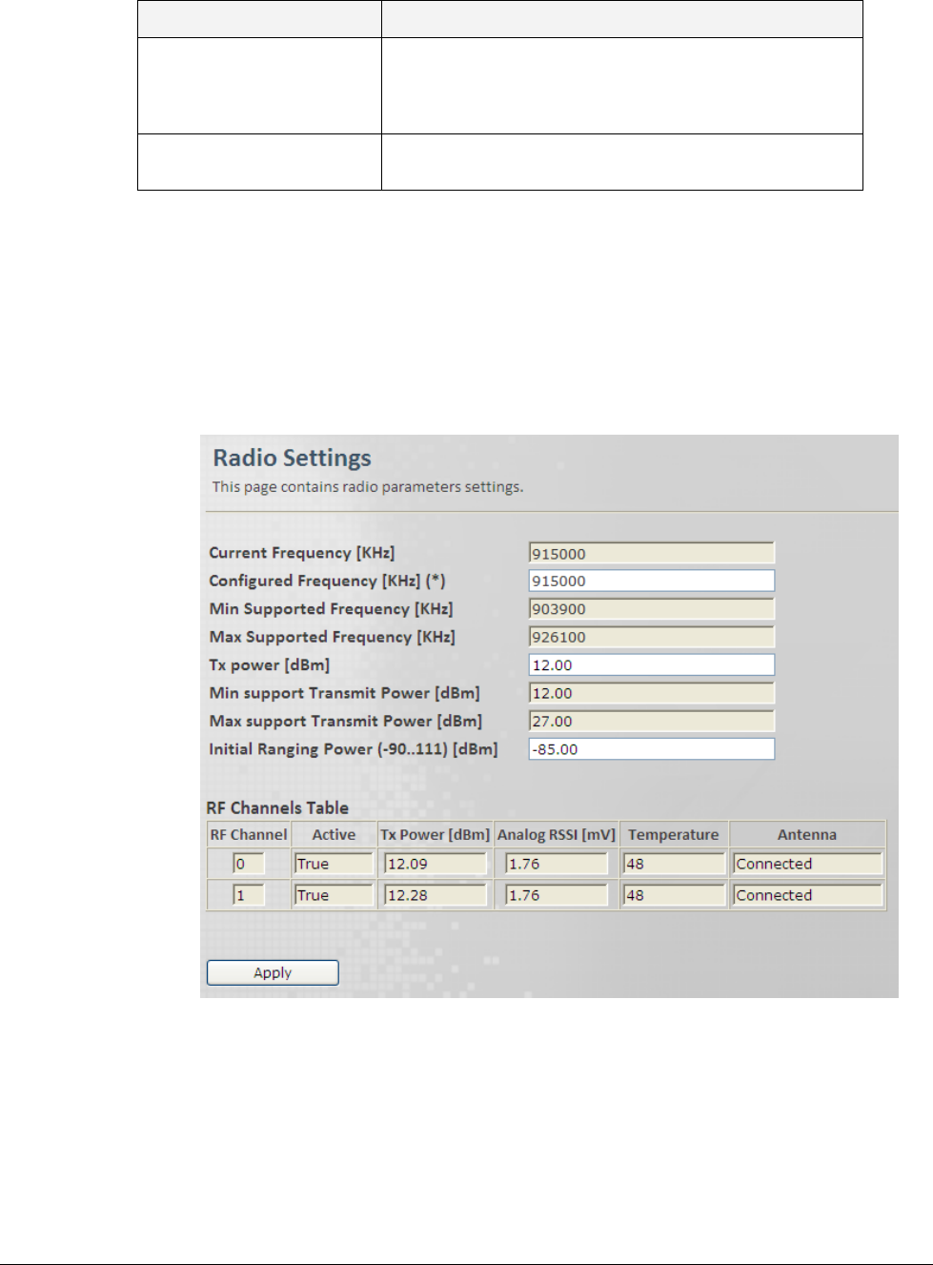This screenshot has width=933, height=1265.
Task: Click the Tx Power [dBm] column header
Action: [x=436, y=835]
